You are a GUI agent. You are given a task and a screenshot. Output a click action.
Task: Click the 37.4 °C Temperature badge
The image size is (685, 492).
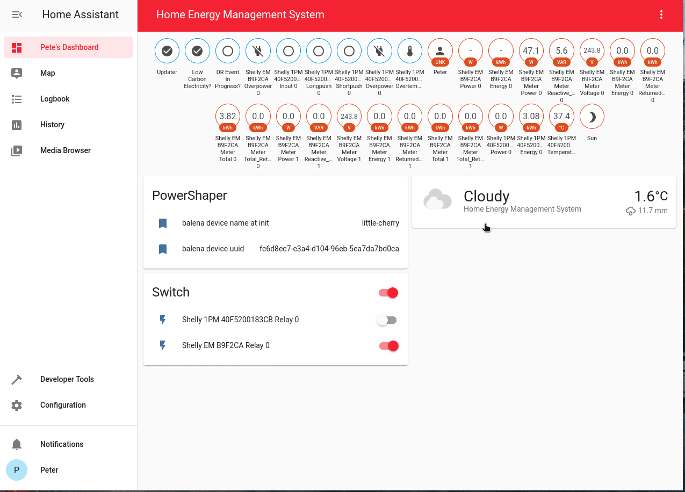point(561,117)
